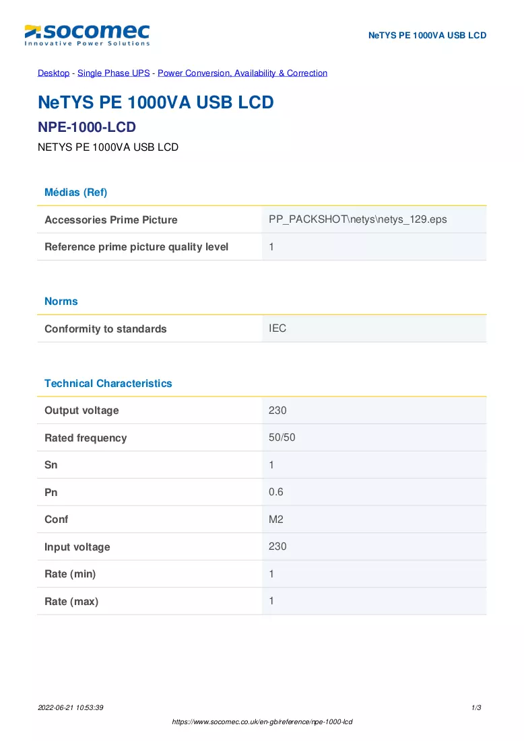524x741 pixels.
Task: Open the Desktop breadcrumb link
Action: (53, 73)
